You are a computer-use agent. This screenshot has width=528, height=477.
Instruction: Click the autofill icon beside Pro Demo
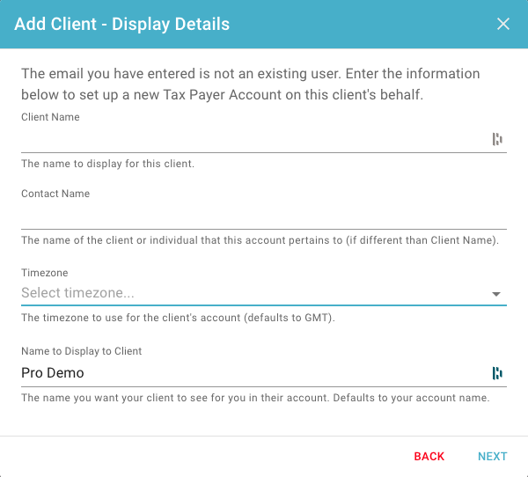[497, 373]
